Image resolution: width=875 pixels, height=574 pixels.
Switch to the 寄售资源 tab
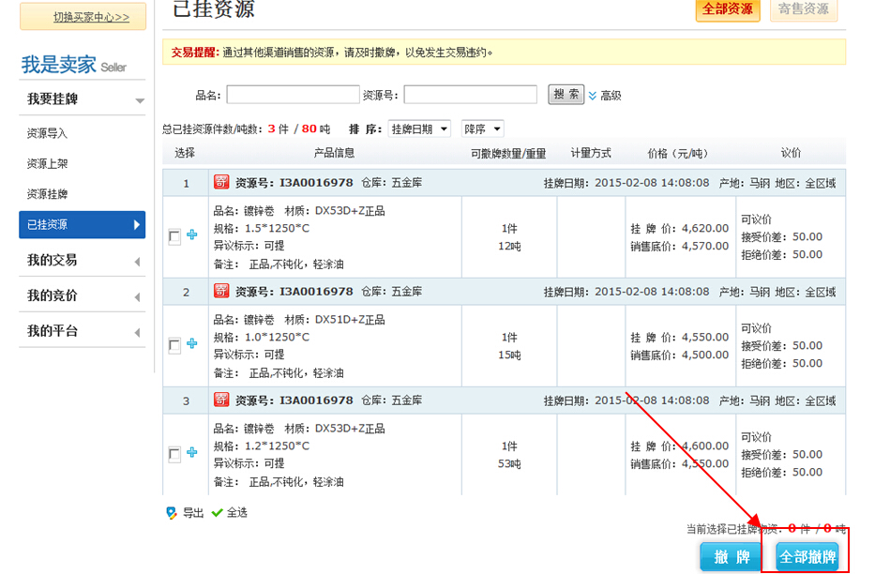(x=804, y=9)
